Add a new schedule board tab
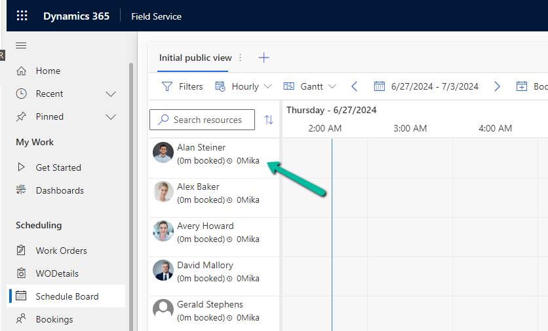This screenshot has width=548, height=331. click(264, 58)
